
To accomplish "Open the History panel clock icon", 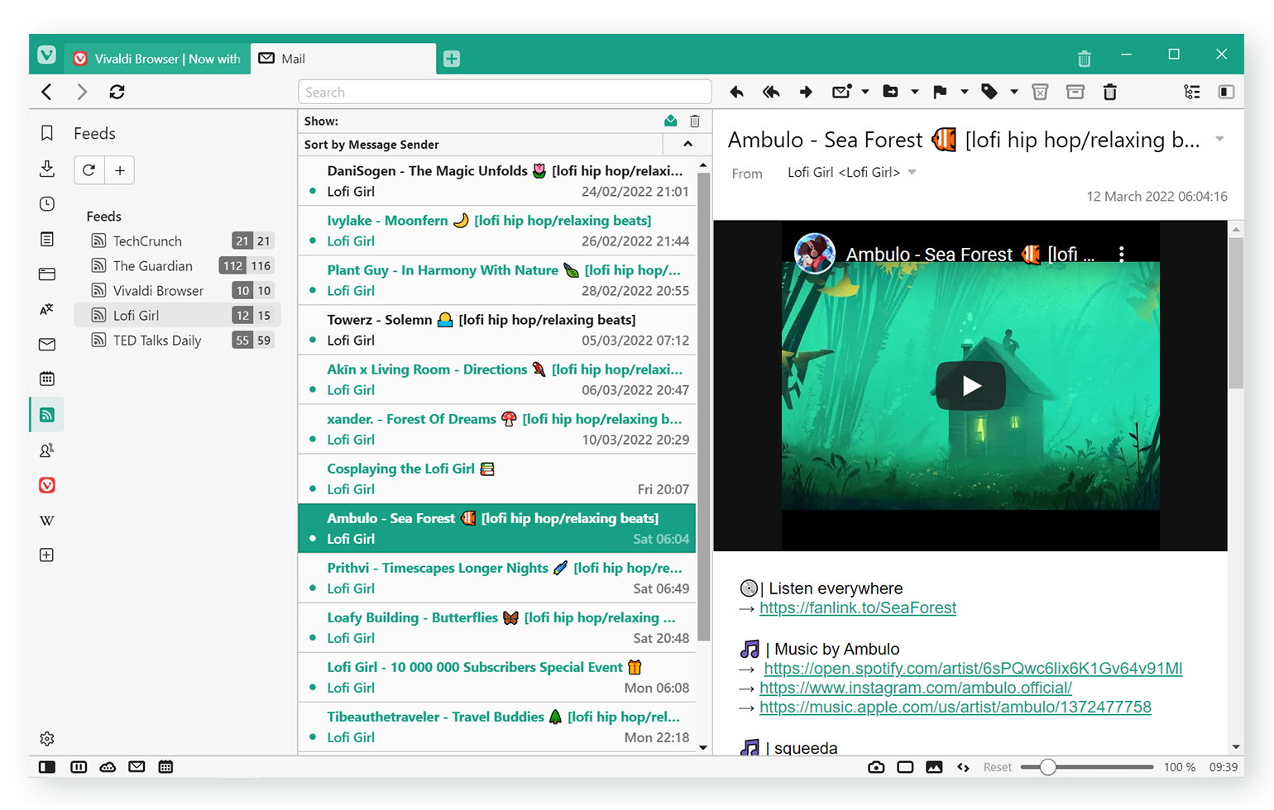I will click(47, 204).
